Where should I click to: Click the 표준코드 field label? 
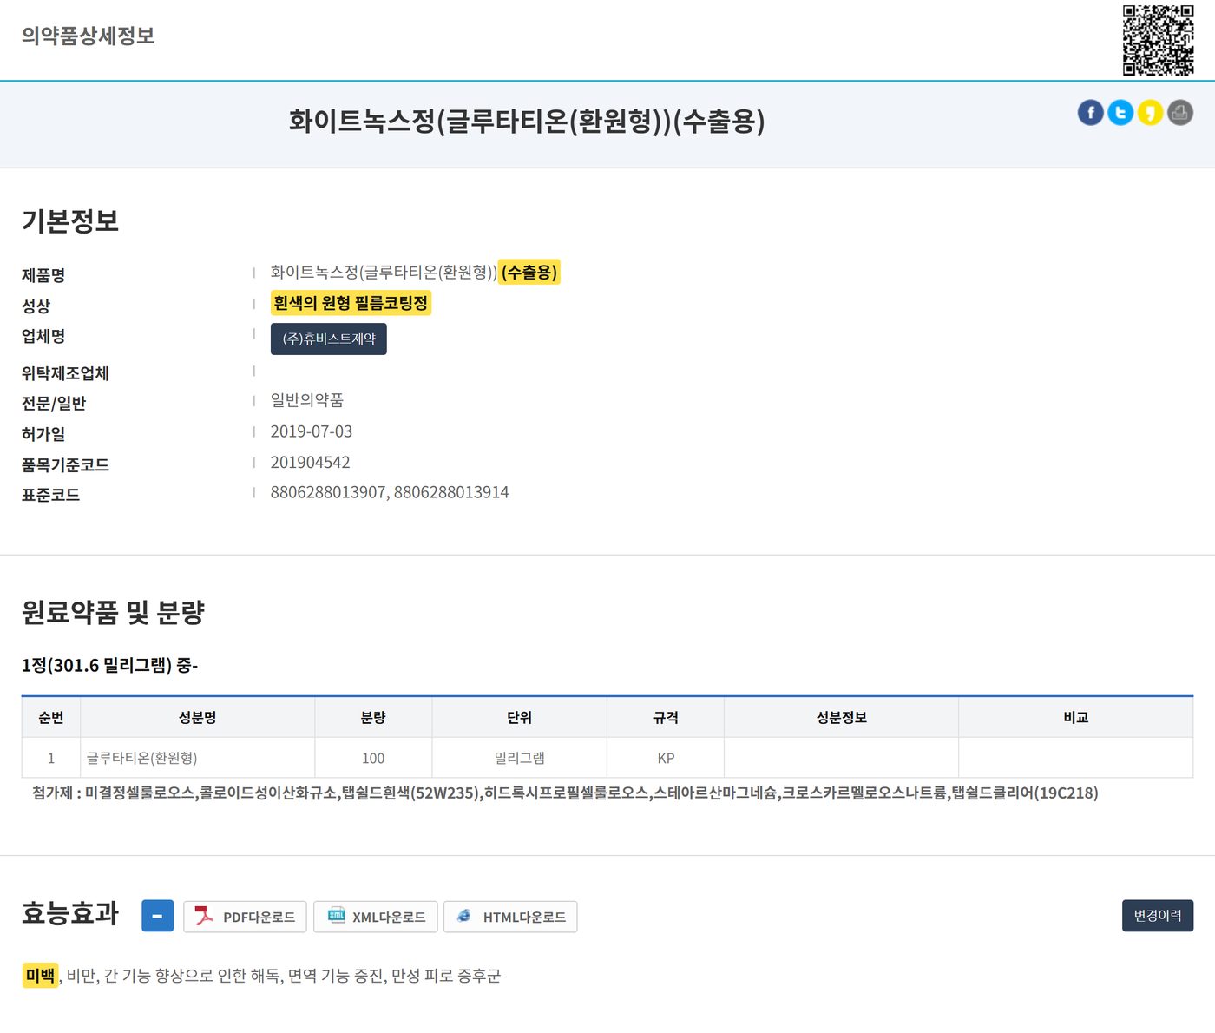[x=50, y=495]
